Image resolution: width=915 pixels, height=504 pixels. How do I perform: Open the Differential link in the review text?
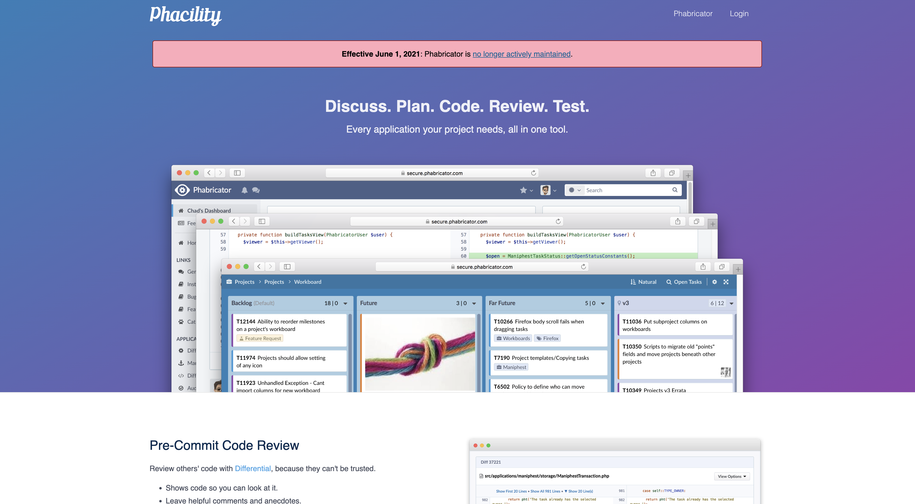pyautogui.click(x=253, y=468)
